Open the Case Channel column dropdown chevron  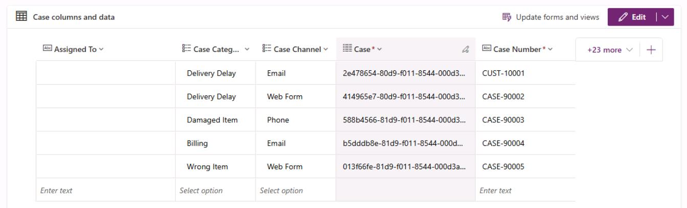point(325,49)
